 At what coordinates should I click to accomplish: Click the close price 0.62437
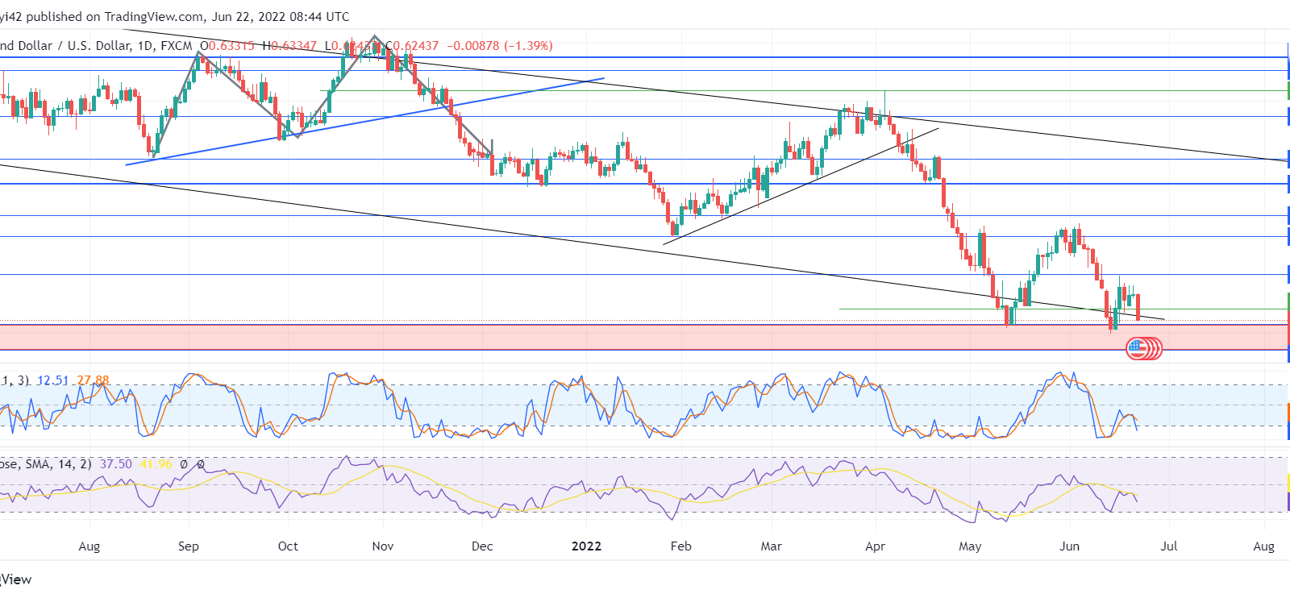[x=415, y=46]
